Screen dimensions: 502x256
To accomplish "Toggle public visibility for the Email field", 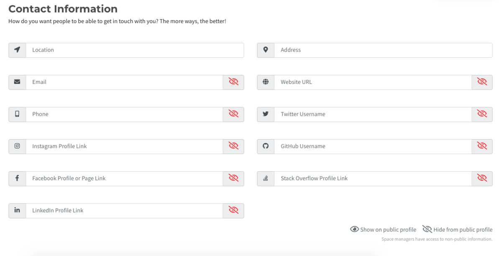I will (x=233, y=82).
